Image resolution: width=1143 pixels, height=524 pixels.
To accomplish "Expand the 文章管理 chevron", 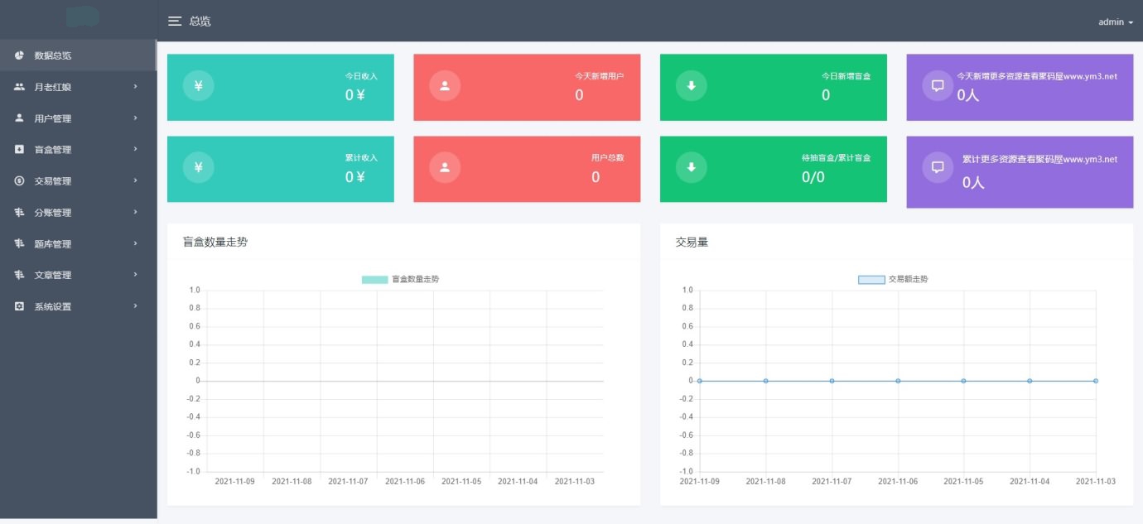I will click(135, 275).
